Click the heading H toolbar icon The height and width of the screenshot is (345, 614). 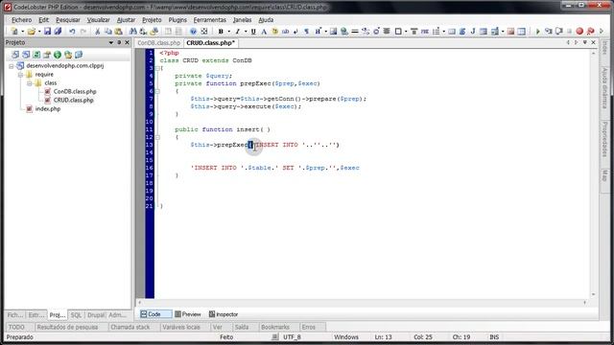318,32
